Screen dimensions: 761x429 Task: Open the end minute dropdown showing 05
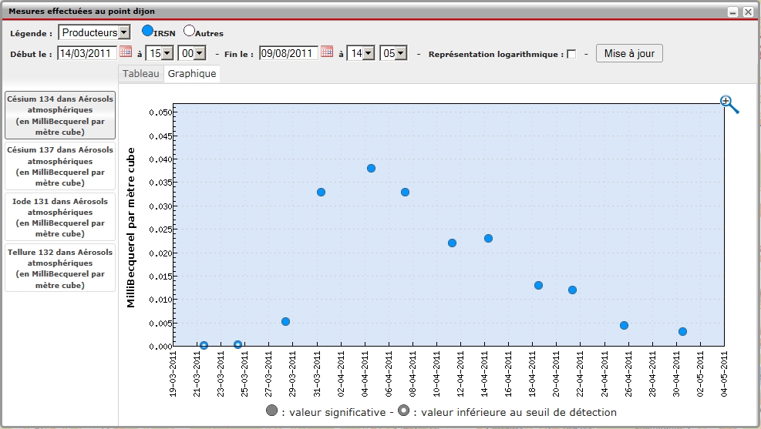(393, 53)
